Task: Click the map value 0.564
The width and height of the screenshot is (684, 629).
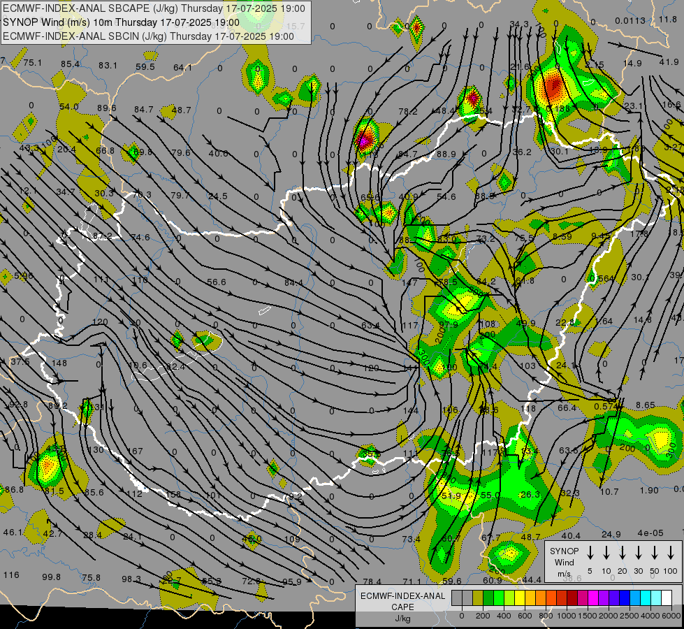Action: (x=602, y=278)
